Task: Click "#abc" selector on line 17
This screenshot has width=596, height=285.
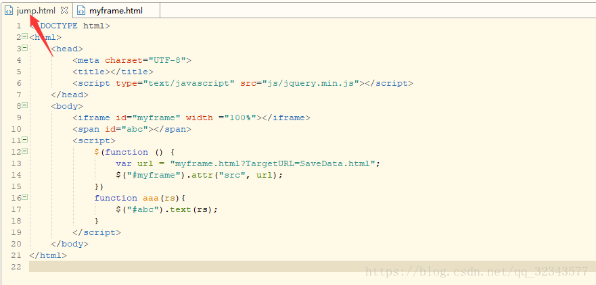Action: point(143,209)
